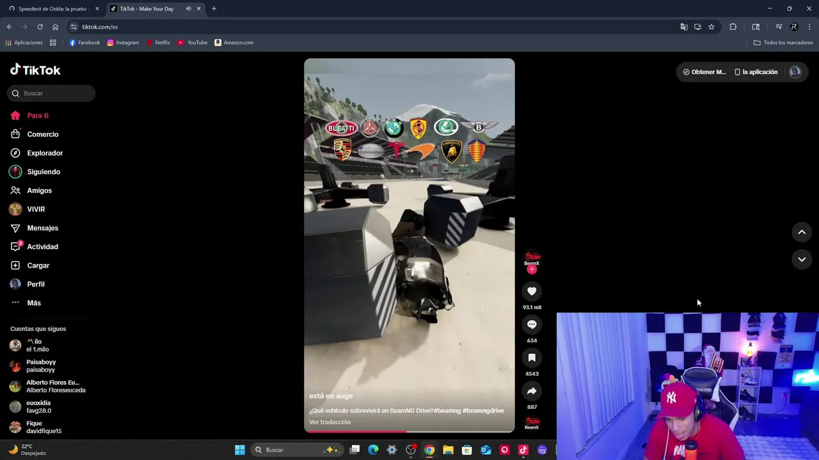Open File Explorer from the taskbar

pos(448,450)
